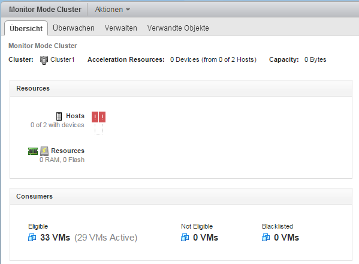Open the Cluster1 link
Viewport: 359px width, 264px height.
pos(62,59)
